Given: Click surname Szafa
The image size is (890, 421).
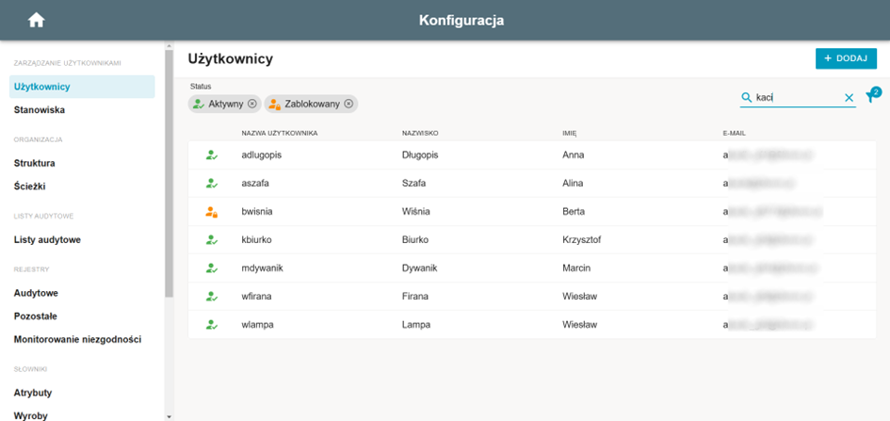Looking at the screenshot, I should tap(413, 184).
